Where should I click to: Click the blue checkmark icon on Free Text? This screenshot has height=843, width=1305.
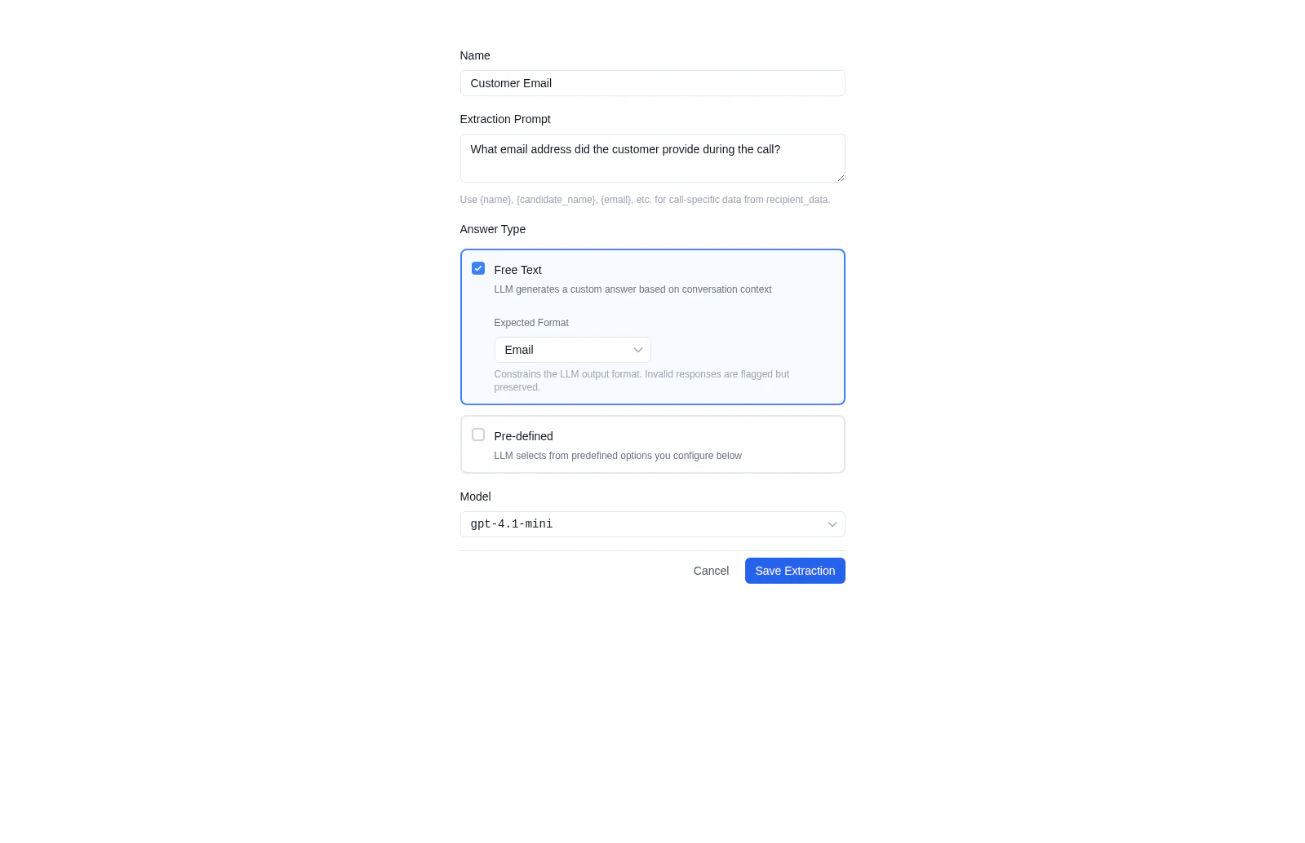click(x=477, y=267)
